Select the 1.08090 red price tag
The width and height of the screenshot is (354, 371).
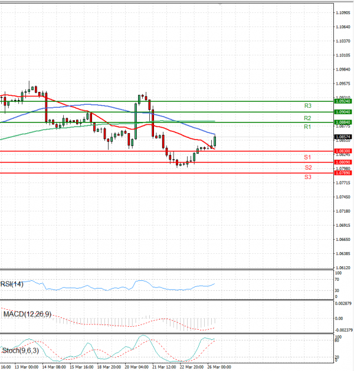coord(343,162)
